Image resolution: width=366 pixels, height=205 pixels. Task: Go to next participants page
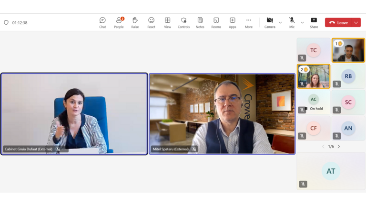pos(339,147)
